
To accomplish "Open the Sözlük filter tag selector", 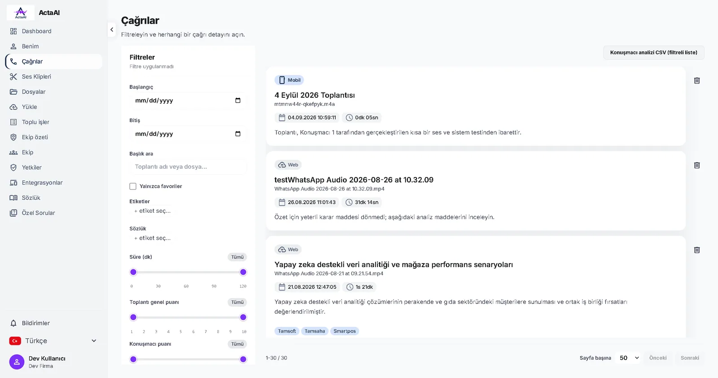I will point(153,238).
